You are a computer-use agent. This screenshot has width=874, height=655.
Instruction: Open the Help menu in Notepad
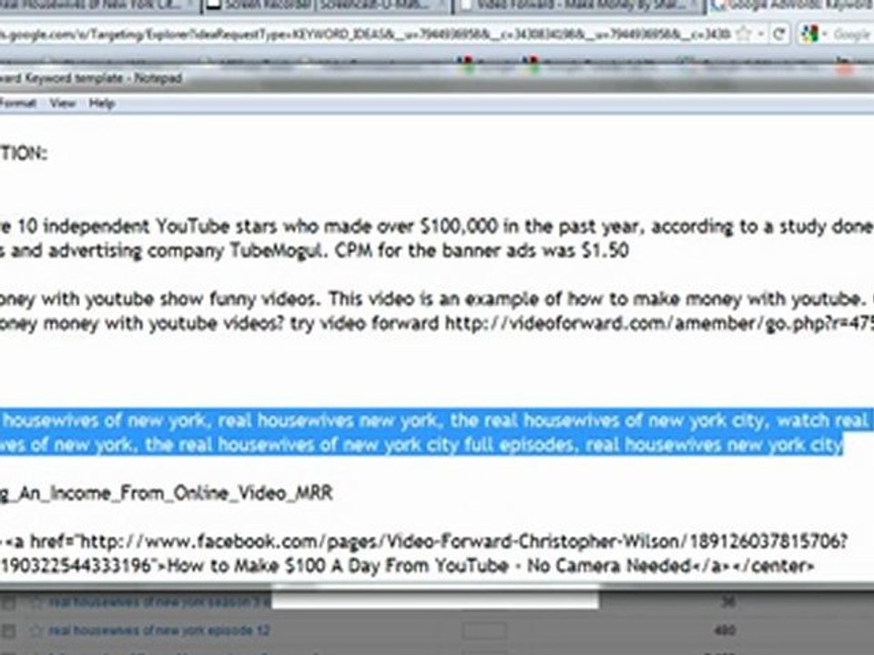click(101, 103)
